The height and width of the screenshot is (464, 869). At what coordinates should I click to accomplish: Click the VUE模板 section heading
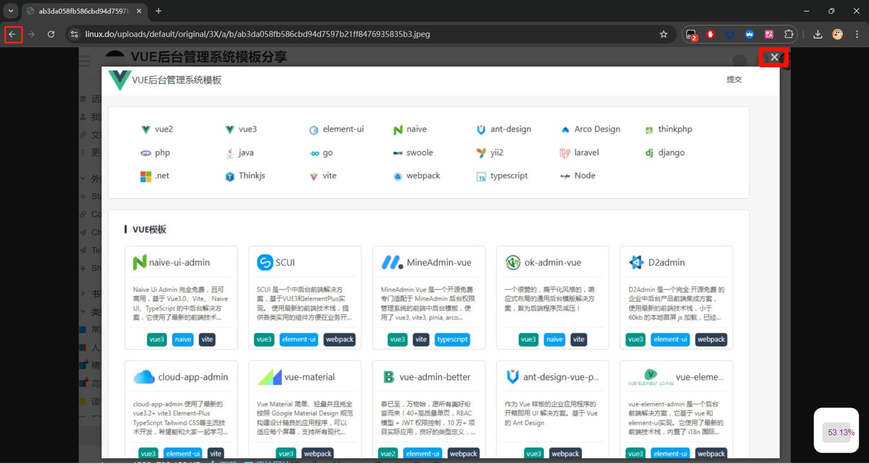pyautogui.click(x=149, y=229)
